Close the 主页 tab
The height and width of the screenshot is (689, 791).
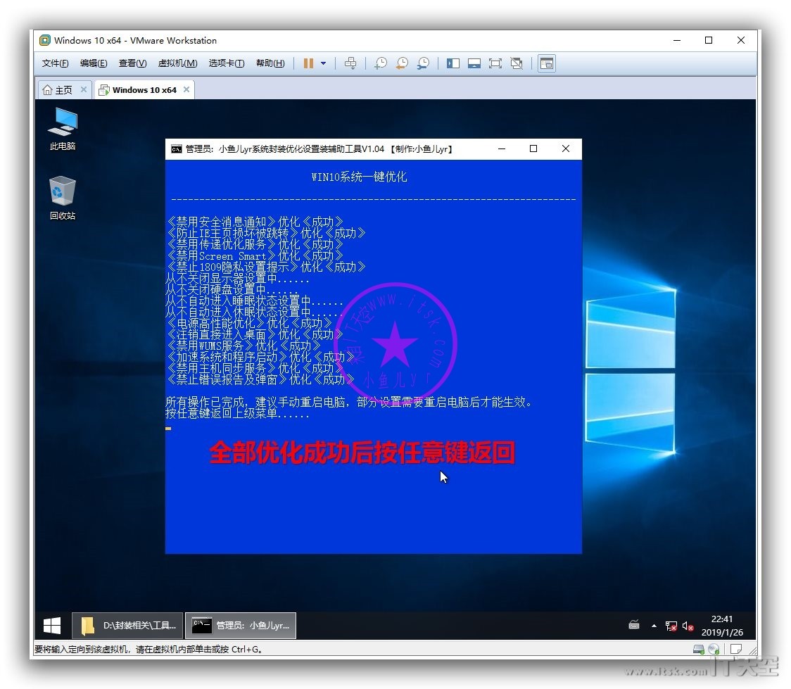point(84,89)
